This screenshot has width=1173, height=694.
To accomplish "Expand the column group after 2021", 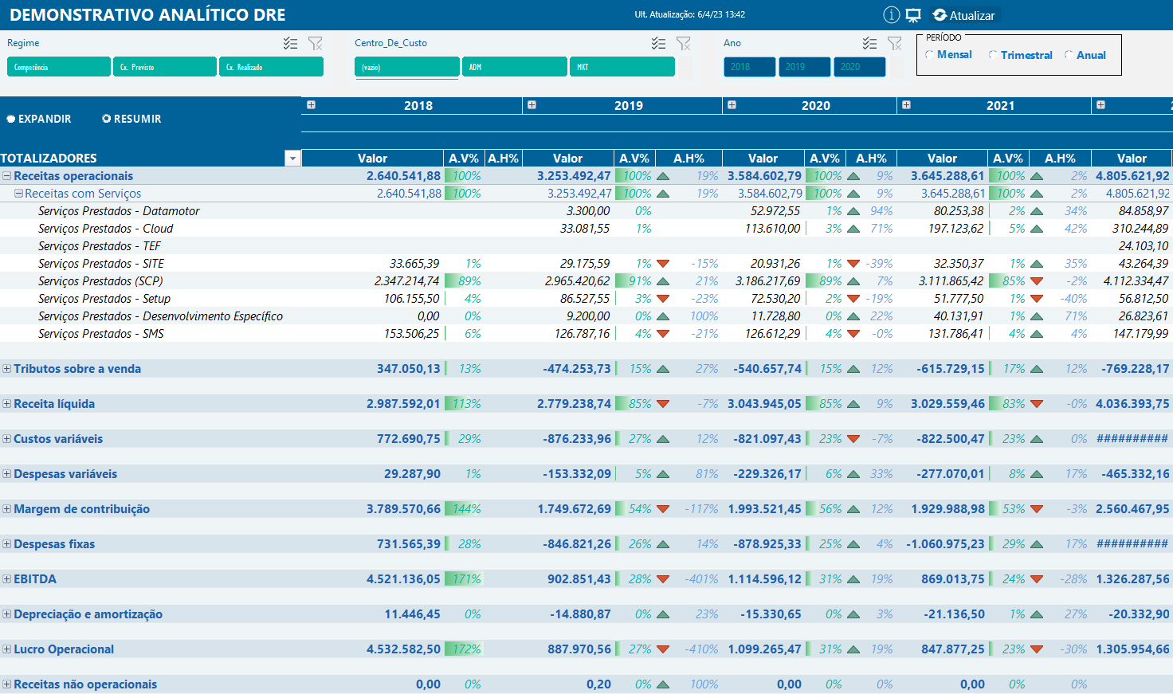I will pos(1100,105).
